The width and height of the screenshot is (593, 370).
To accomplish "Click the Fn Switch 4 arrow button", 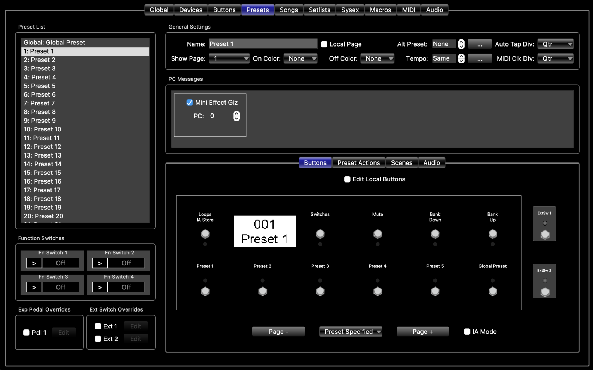I will pyautogui.click(x=100, y=287).
